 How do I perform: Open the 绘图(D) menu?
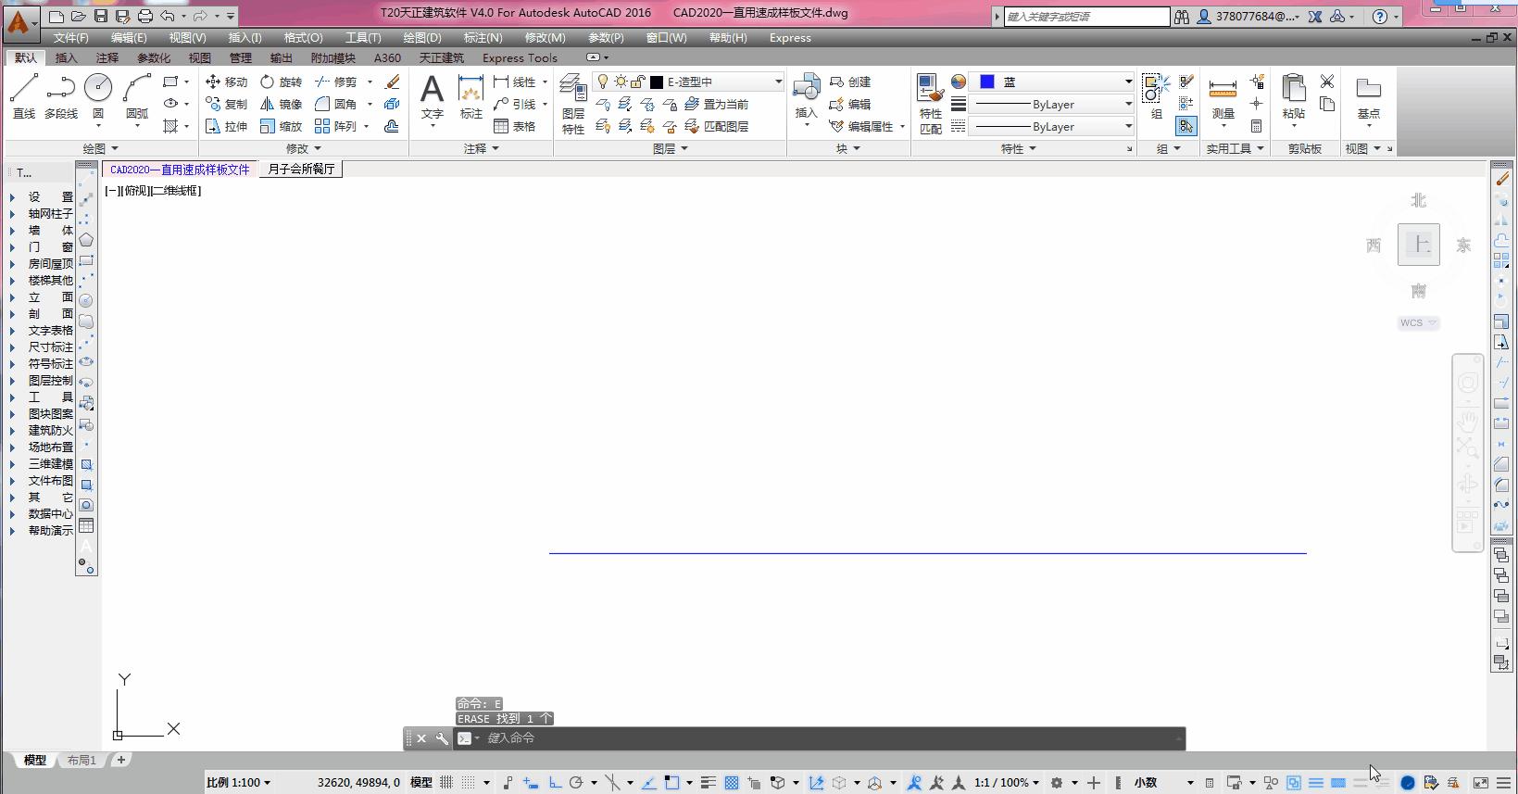click(x=421, y=38)
